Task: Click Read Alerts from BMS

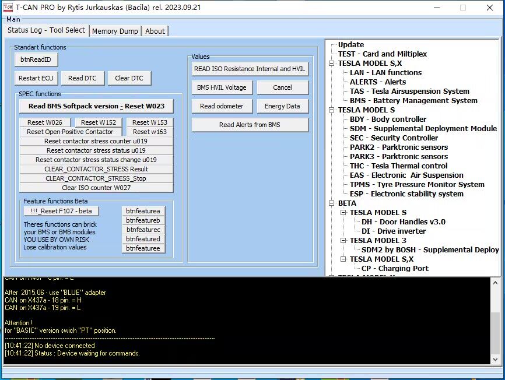Action: point(250,125)
